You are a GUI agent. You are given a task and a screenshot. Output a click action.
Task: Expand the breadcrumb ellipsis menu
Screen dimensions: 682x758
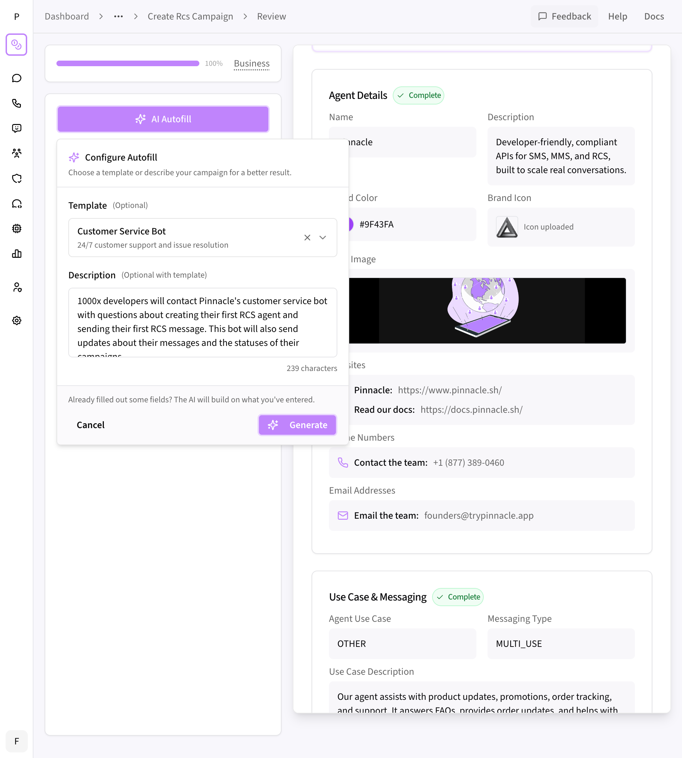[118, 16]
